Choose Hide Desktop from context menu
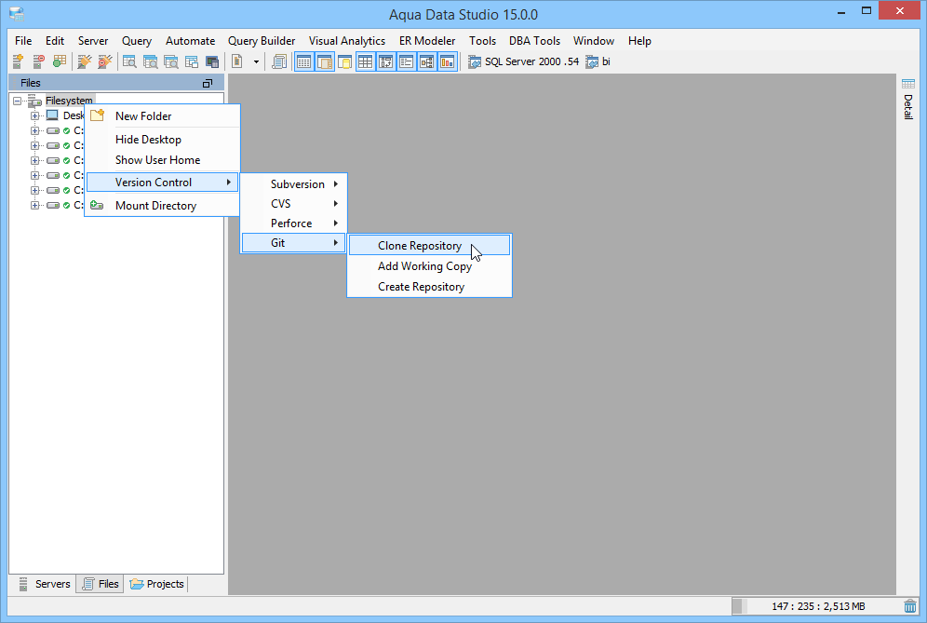927x623 pixels. coord(163,140)
